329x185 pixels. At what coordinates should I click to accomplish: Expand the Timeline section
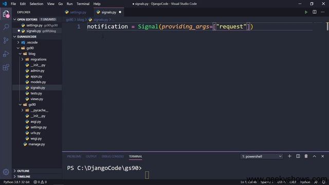coord(37,177)
